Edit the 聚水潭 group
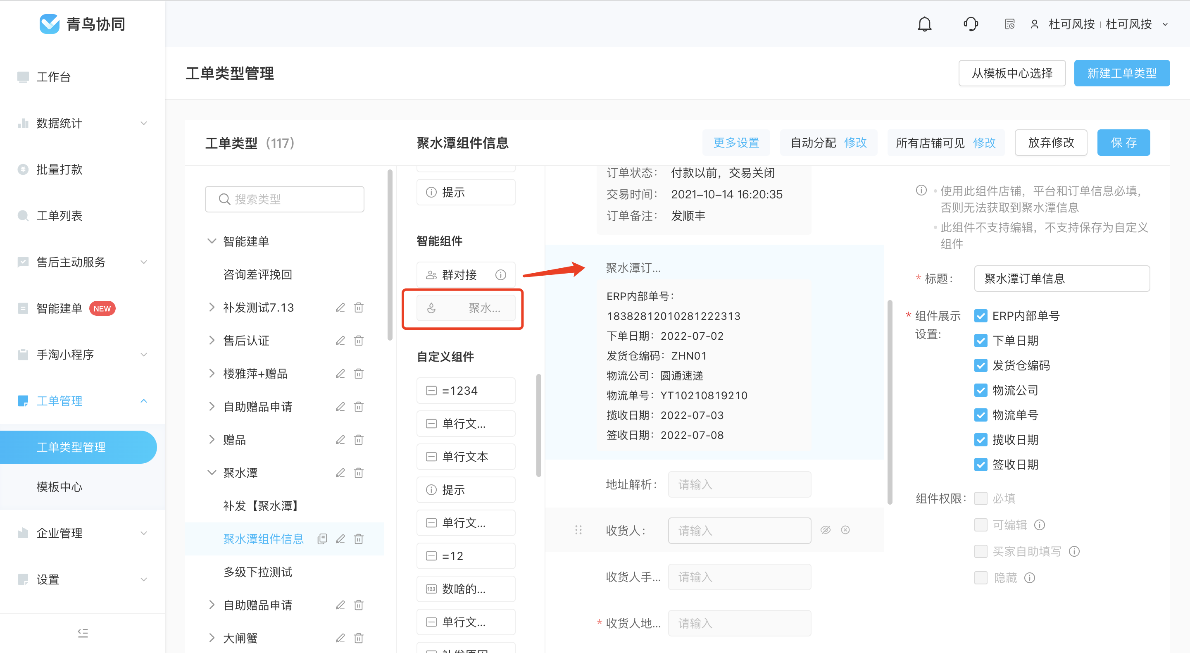The width and height of the screenshot is (1190, 653). click(340, 473)
